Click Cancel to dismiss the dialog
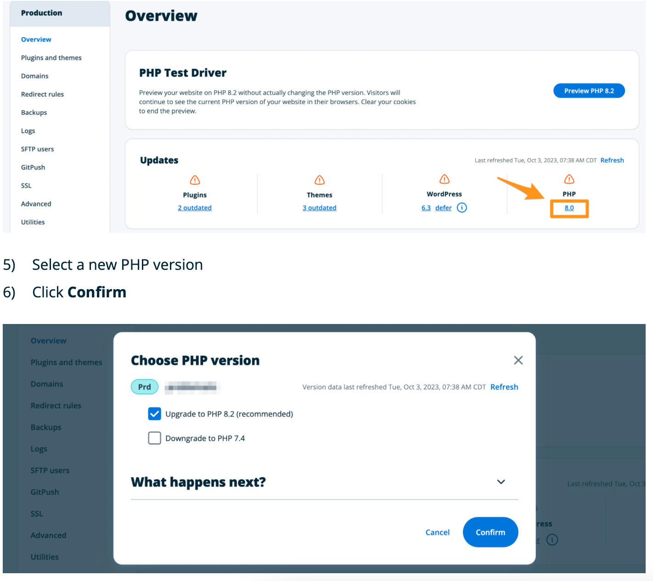 tap(437, 532)
